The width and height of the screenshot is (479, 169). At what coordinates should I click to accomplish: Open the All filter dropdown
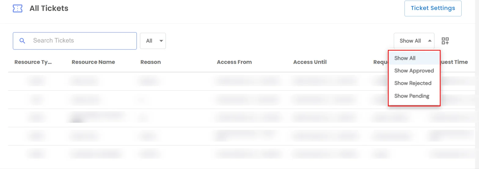(153, 41)
